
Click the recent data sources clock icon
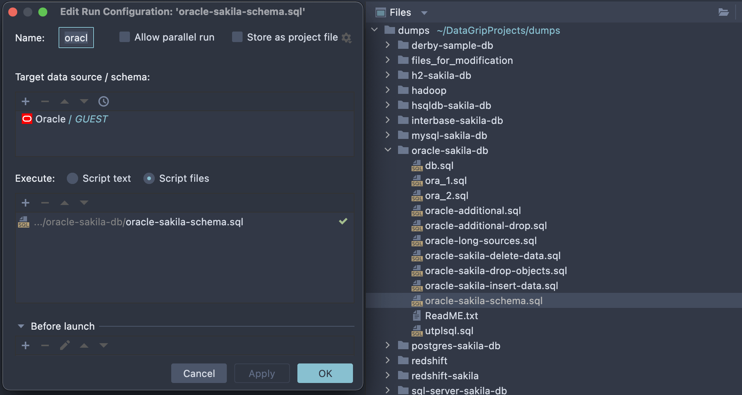[103, 101]
